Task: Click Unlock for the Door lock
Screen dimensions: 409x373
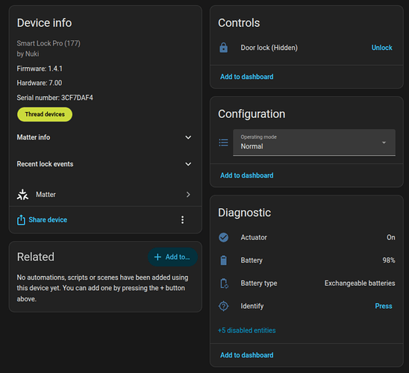Action: click(x=382, y=48)
